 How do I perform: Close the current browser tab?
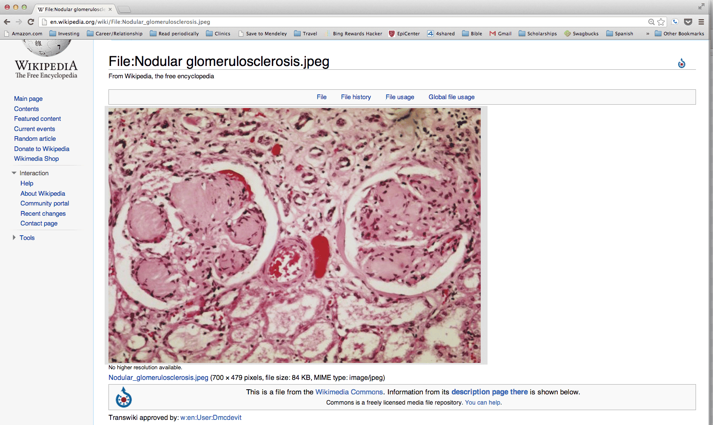(110, 9)
